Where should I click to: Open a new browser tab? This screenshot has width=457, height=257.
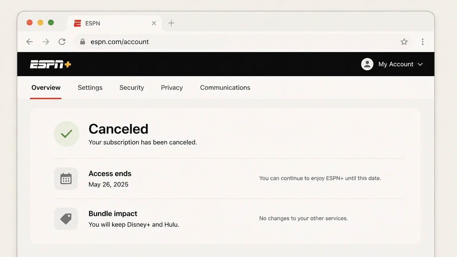(x=171, y=23)
